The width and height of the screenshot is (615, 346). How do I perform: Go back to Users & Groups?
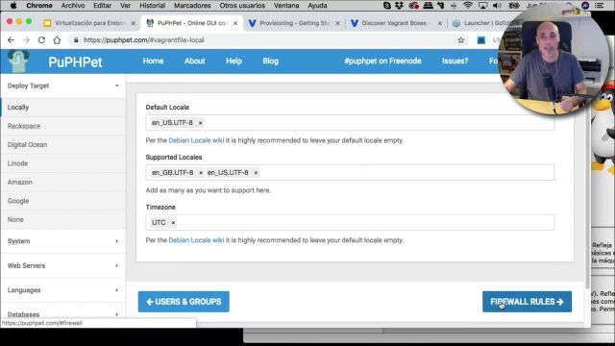click(184, 302)
